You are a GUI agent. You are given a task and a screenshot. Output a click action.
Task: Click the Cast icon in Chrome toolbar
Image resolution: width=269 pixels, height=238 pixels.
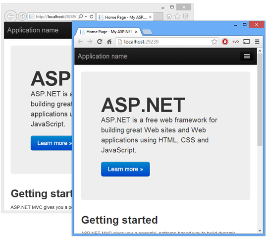246,42
